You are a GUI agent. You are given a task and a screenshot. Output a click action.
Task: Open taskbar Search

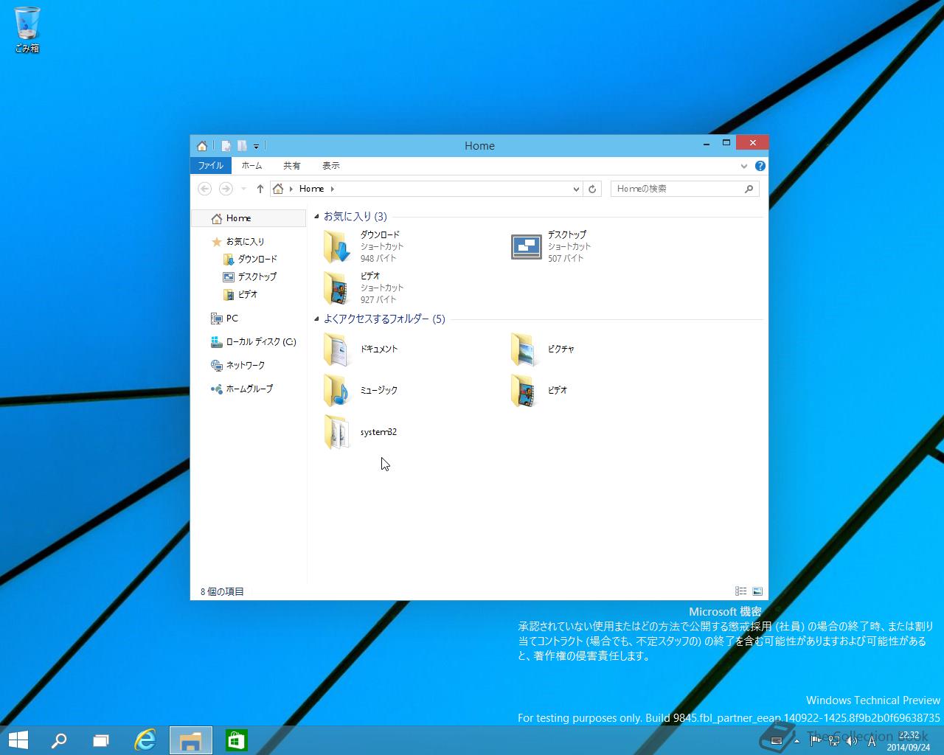(x=58, y=740)
